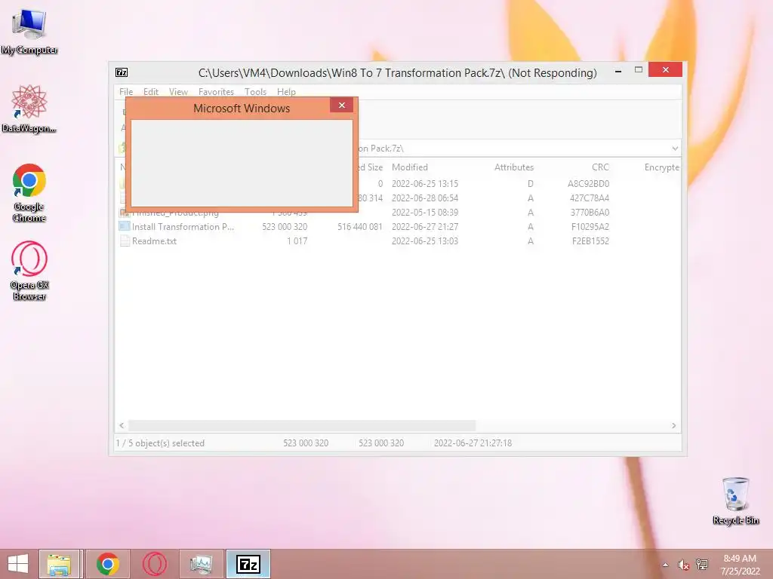
Task: Click CRC value A8C92BD0
Action: point(588,184)
